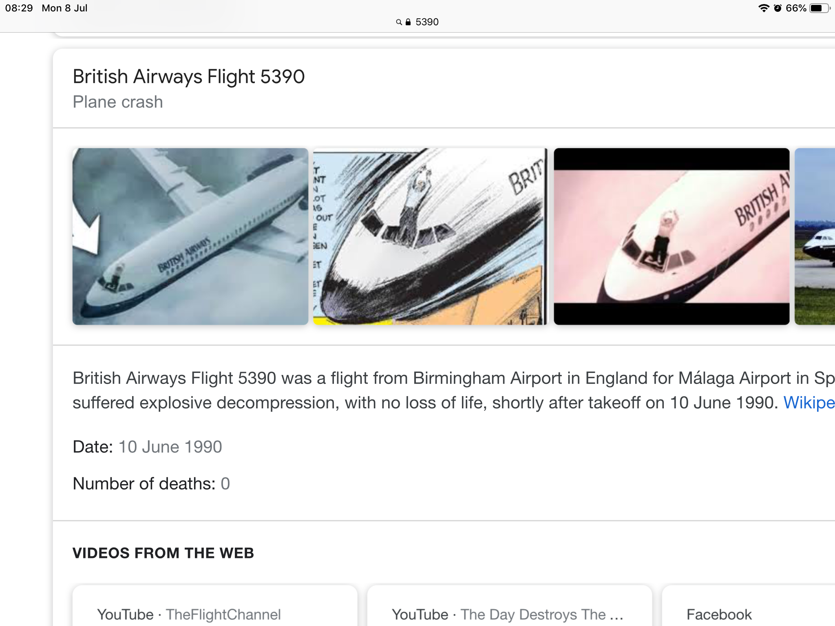The height and width of the screenshot is (626, 835).
Task: Open the partially visible plane on runway image
Action: (815, 236)
